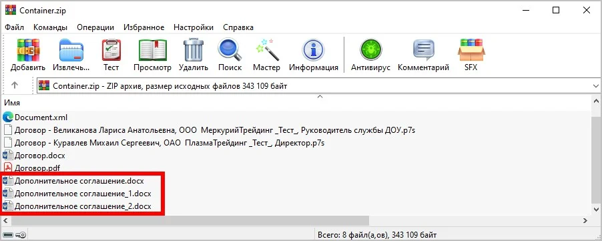The image size is (602, 241).
Task: Expand the archive path dropdown arrow
Action: pos(596,85)
